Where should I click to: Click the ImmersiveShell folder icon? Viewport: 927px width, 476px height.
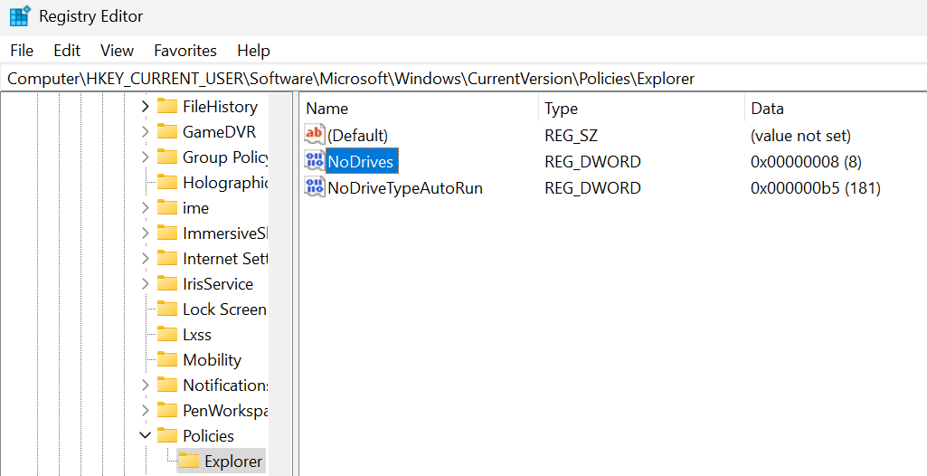167,233
